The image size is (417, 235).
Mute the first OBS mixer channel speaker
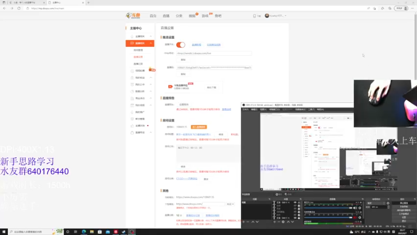pyautogui.click(x=355, y=208)
